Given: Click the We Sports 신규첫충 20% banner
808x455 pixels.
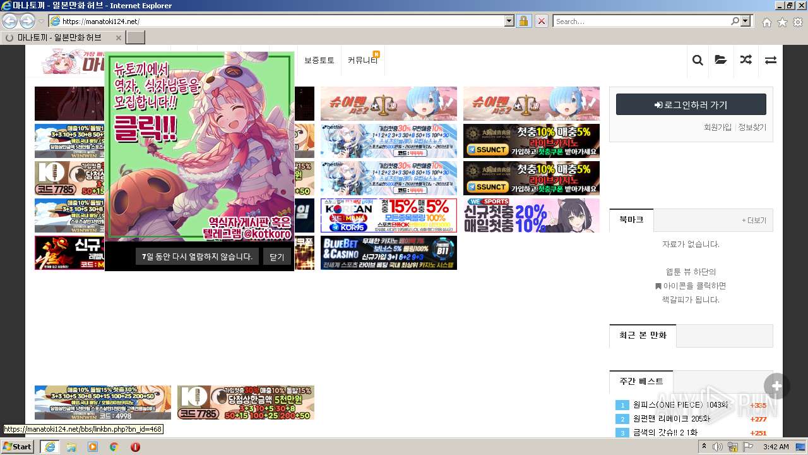Looking at the screenshot, I should [x=531, y=215].
